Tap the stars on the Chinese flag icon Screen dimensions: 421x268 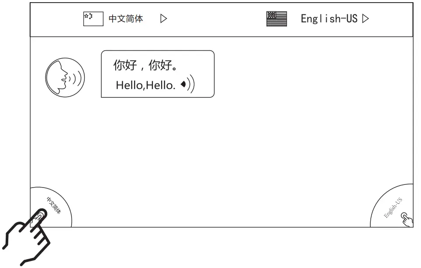coord(89,16)
